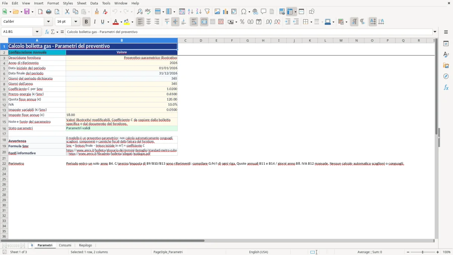Screen dimensions: 453x255
Task: Toggle Print Preview
Action: (57, 12)
